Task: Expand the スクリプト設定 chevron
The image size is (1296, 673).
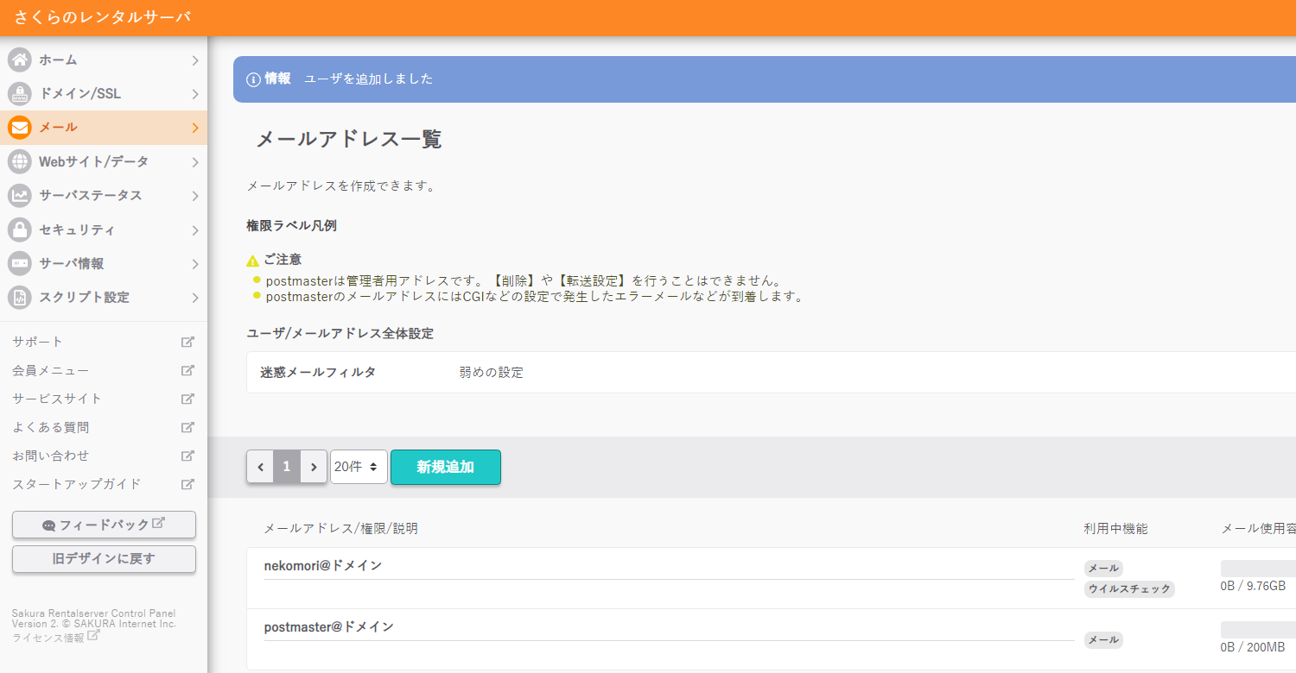Action: (195, 298)
